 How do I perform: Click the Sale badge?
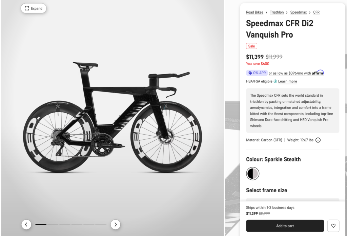[251, 46]
